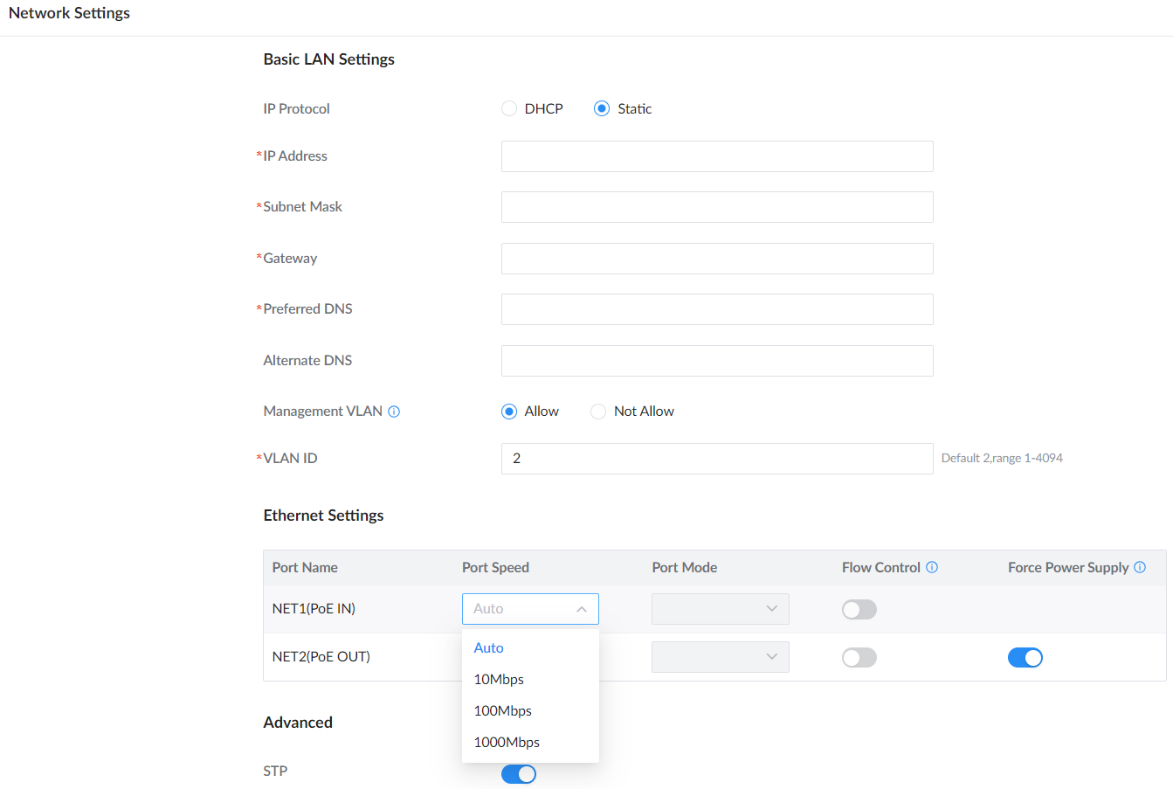Image resolution: width=1173 pixels, height=789 pixels.
Task: Open the NET2 Port Mode dropdown
Action: (x=721, y=657)
